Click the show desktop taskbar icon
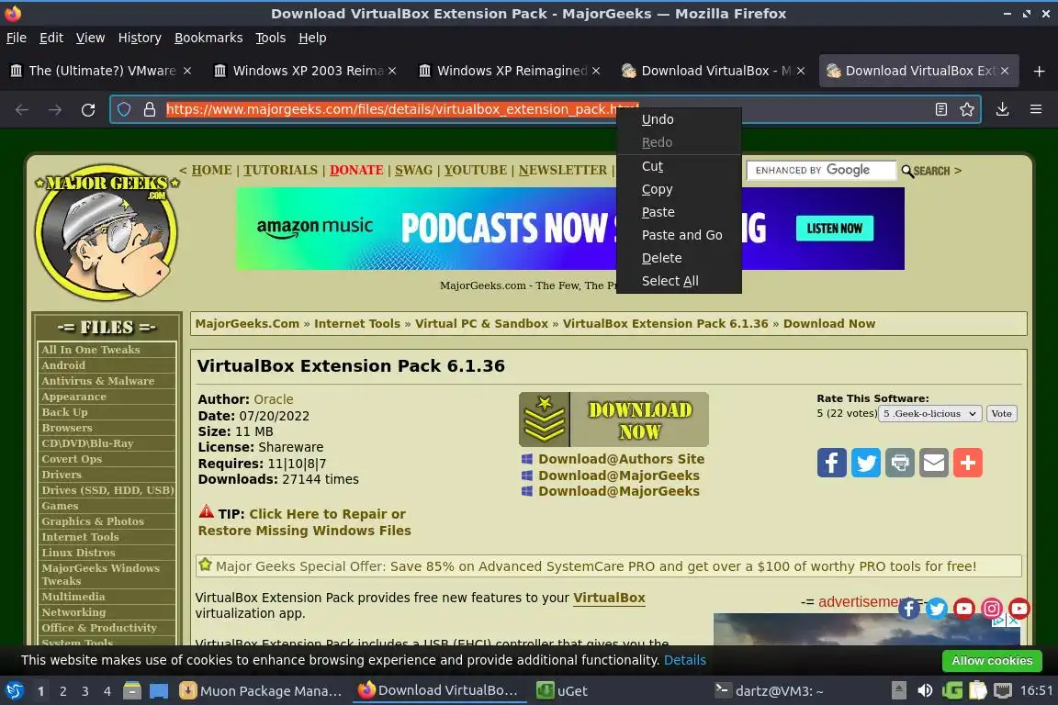Screen dimensions: 1058x705 tap(159, 691)
